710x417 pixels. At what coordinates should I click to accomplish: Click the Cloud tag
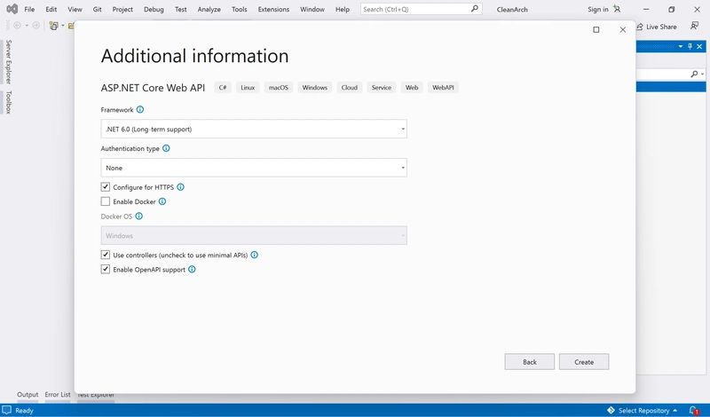pyautogui.click(x=350, y=87)
